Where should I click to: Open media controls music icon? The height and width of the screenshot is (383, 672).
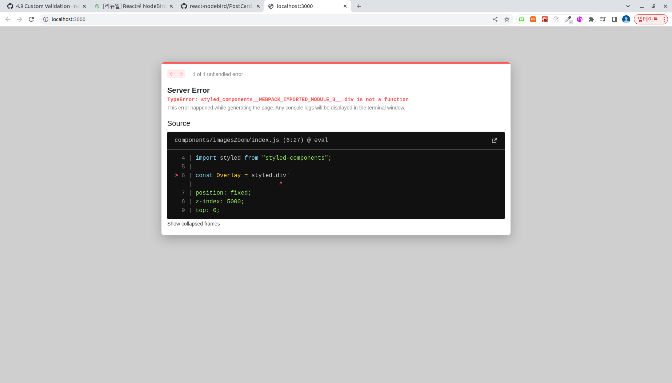[x=603, y=19]
